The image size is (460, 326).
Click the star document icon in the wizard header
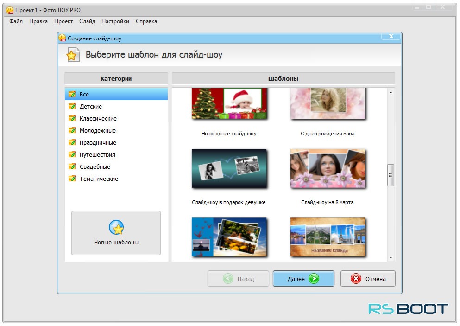73,55
